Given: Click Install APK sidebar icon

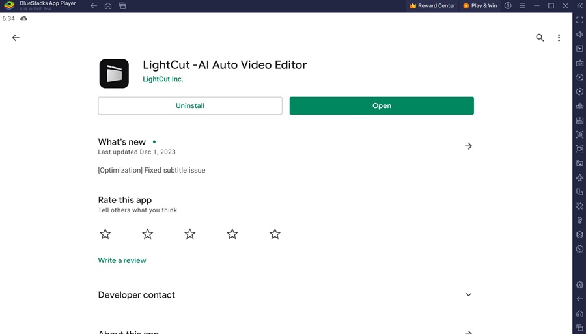Looking at the screenshot, I should [x=579, y=120].
